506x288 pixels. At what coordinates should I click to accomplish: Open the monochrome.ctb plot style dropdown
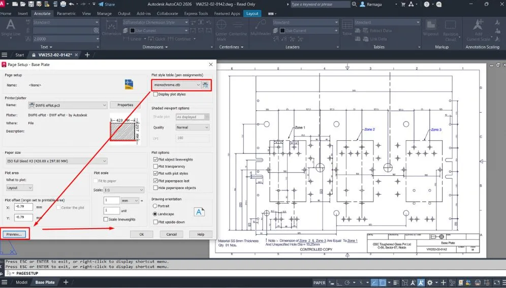pyautogui.click(x=177, y=85)
